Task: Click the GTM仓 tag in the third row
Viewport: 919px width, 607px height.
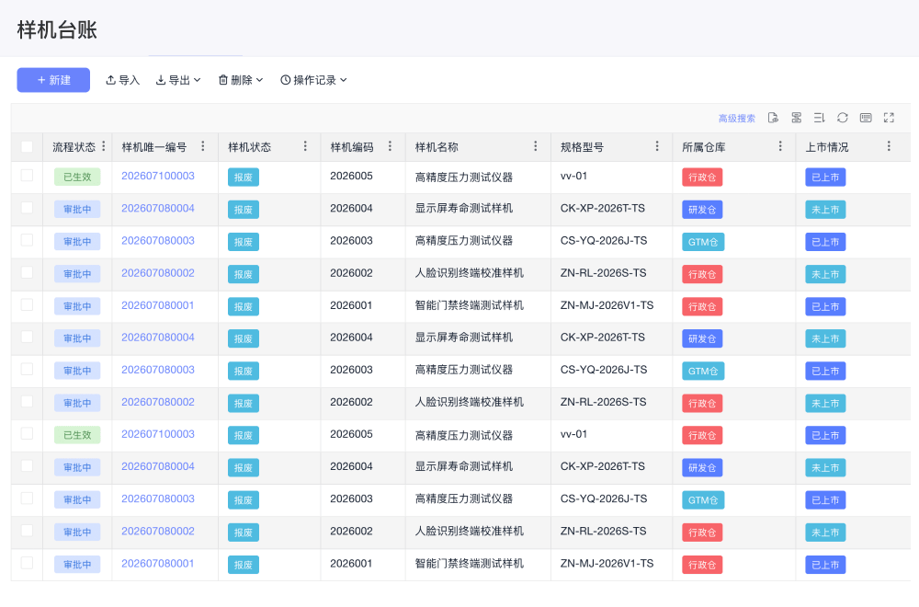Action: (703, 242)
